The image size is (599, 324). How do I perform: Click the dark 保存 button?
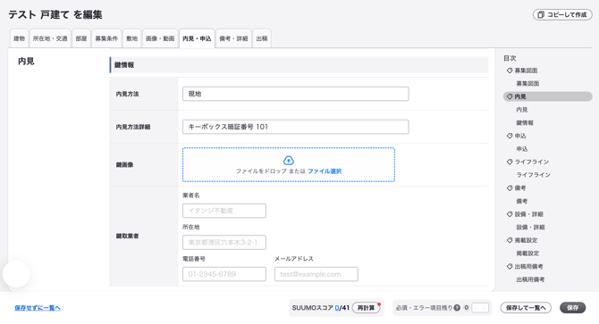coord(573,308)
